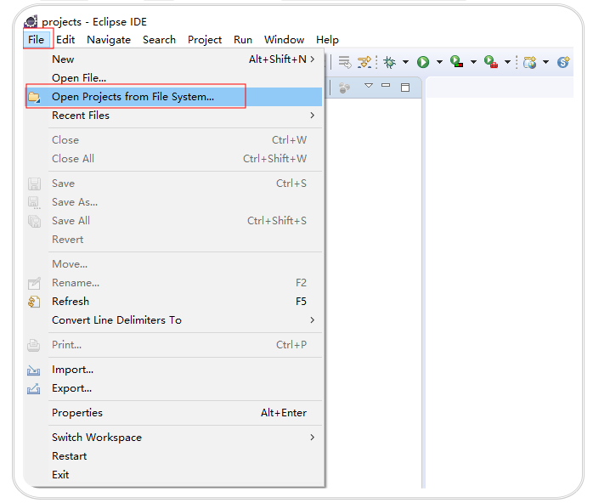Select Save As... in the File menu

(x=173, y=202)
